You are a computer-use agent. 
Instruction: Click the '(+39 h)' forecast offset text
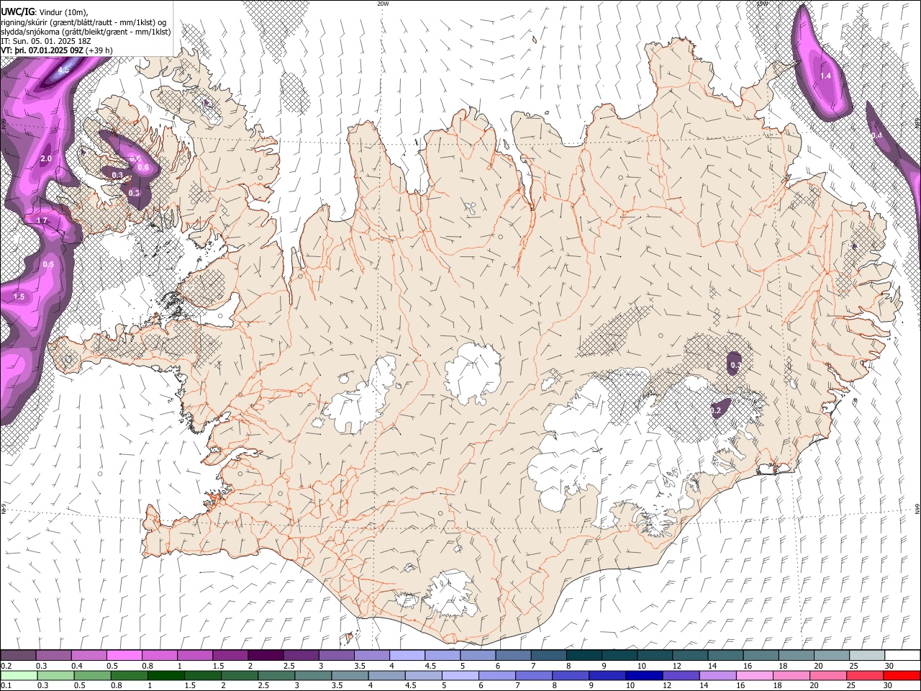[x=99, y=50]
